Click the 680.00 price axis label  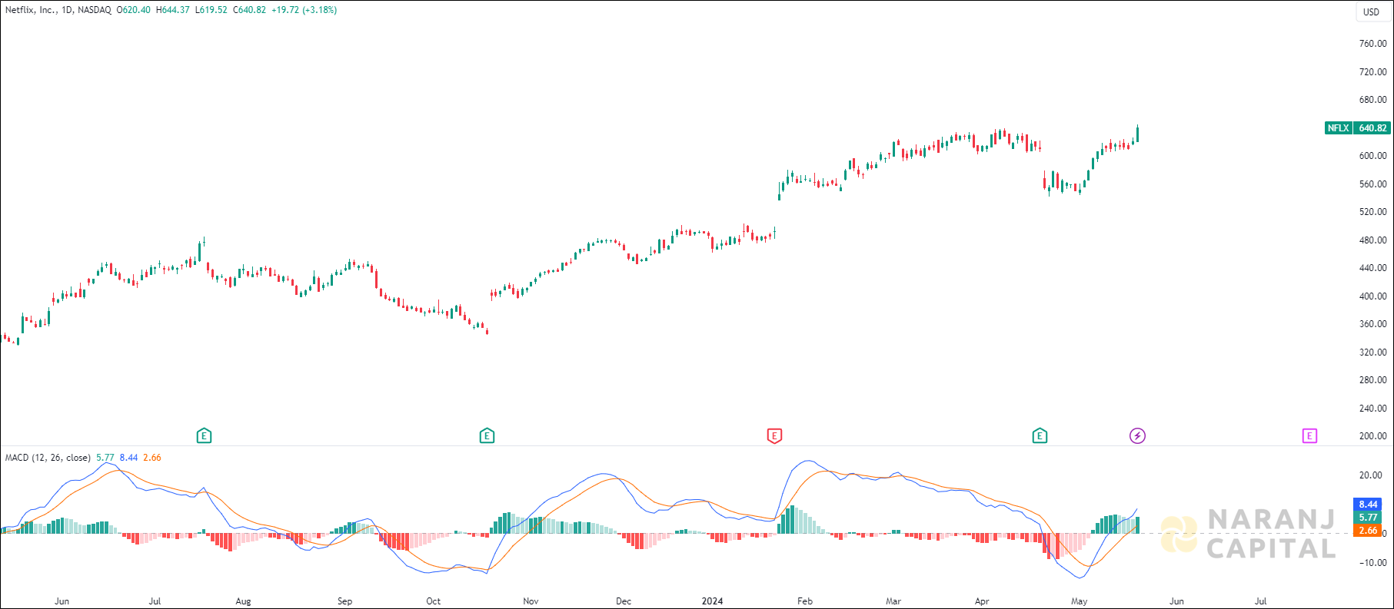click(x=1372, y=100)
